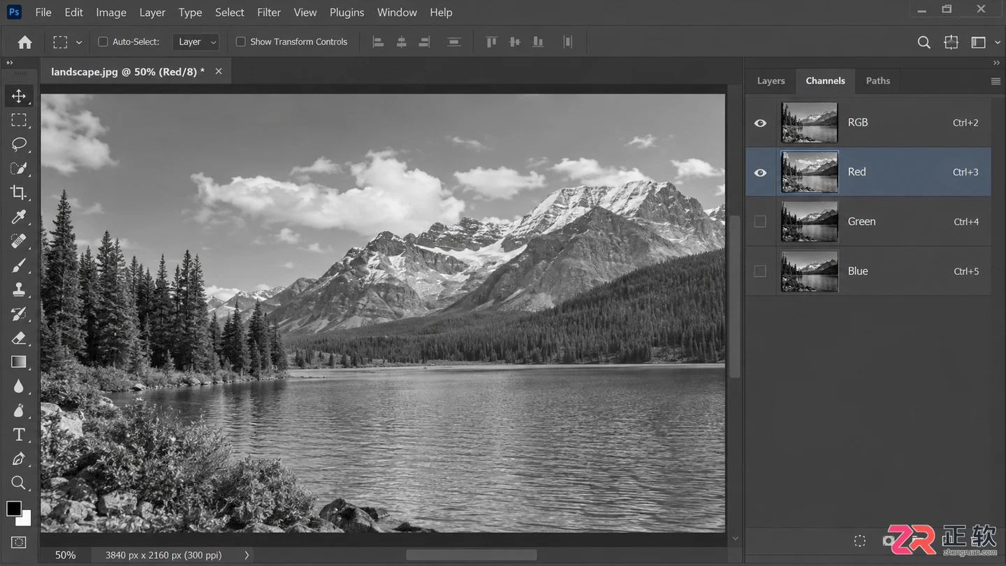Enable the Auto-Select checkbox
Viewport: 1006px width, 566px height.
[x=103, y=42]
